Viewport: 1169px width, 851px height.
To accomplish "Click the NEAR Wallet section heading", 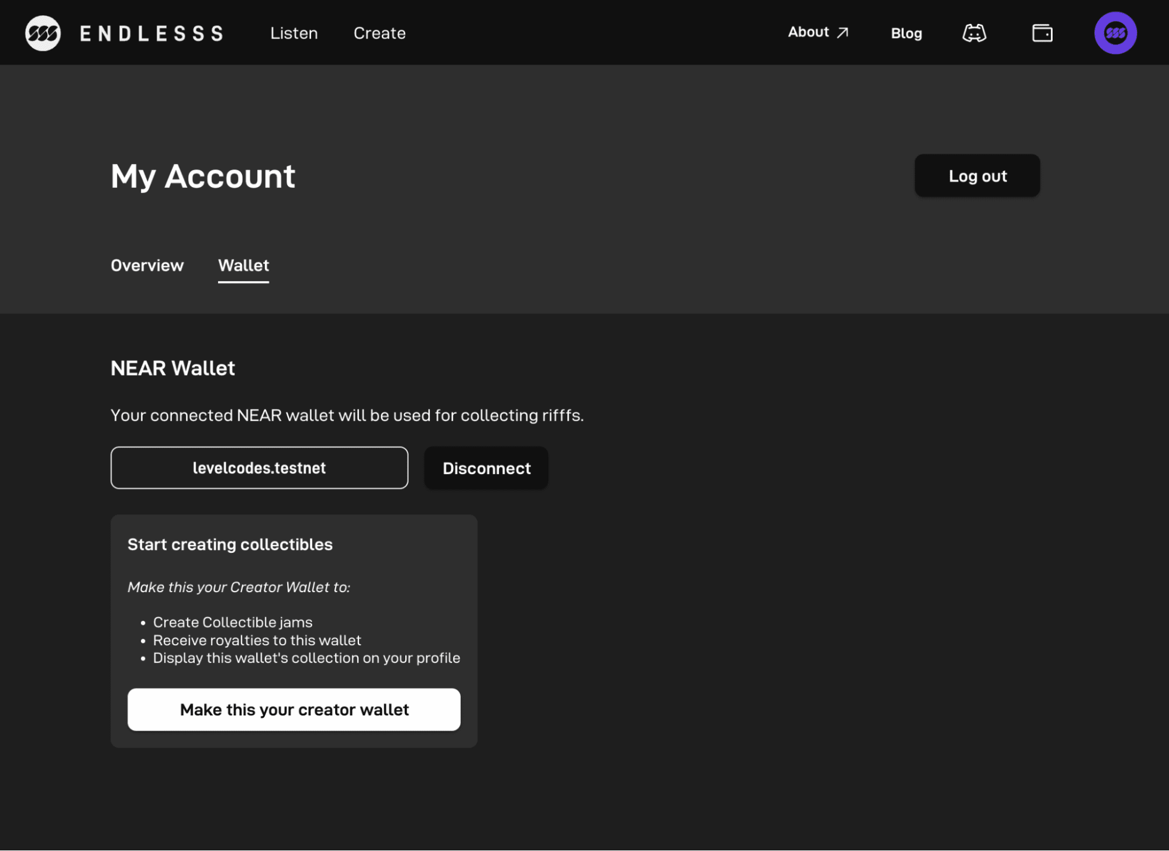I will click(x=173, y=368).
